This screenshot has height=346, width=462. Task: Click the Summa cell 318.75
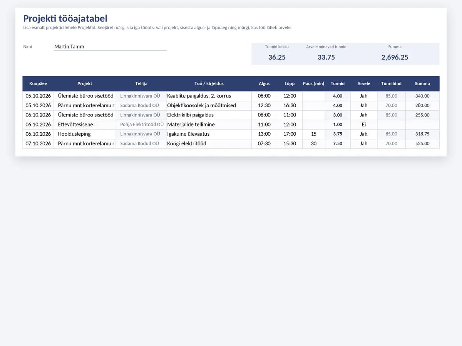422,134
